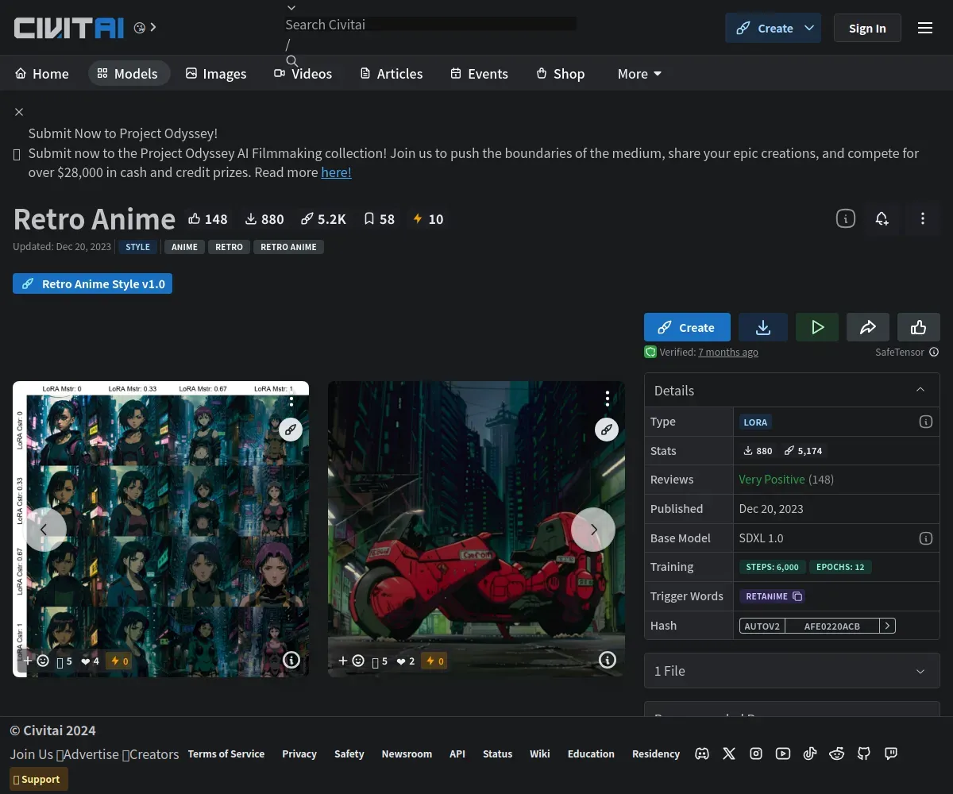Expand the chevron next to the Civitai logo
Viewport: 953px width, 794px height.
click(x=152, y=27)
